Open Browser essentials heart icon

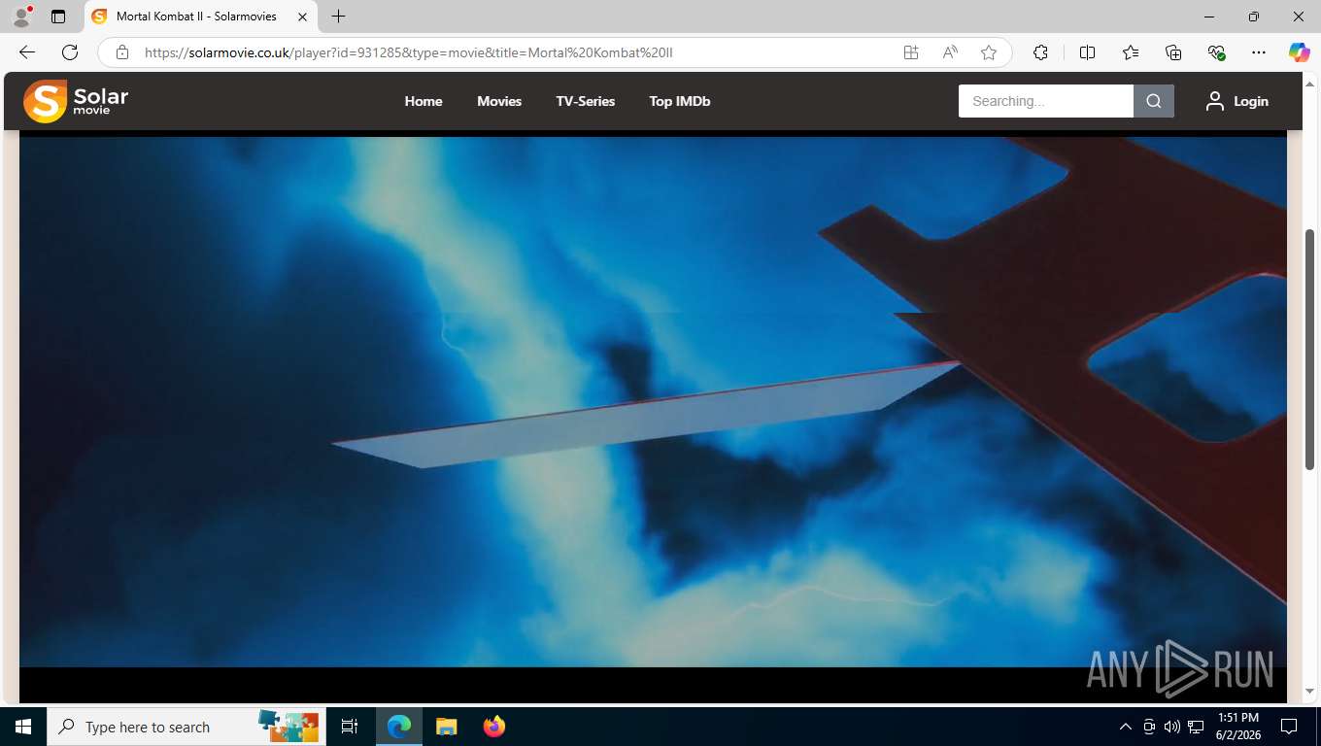[1216, 52]
